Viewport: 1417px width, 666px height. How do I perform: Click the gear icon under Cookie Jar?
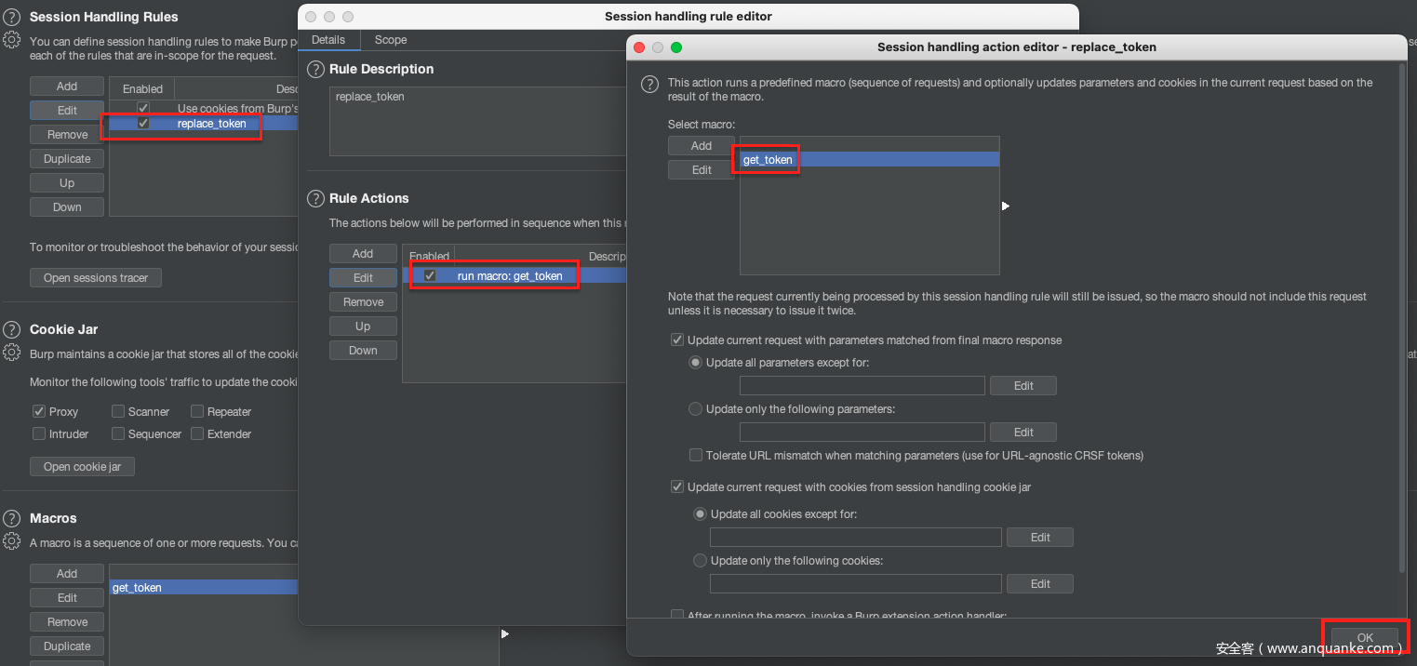[12, 353]
